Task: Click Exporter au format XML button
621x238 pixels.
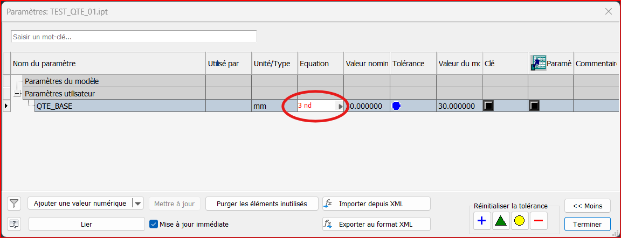Action: (x=376, y=224)
